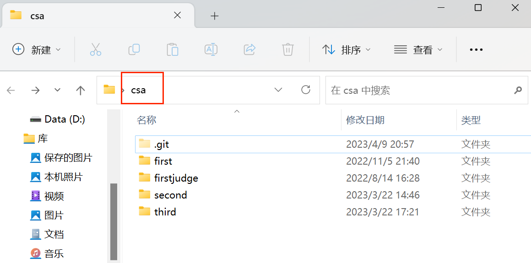This screenshot has width=531, height=263.
Task: Open the 新建 (New) dropdown menu
Action: [x=37, y=49]
